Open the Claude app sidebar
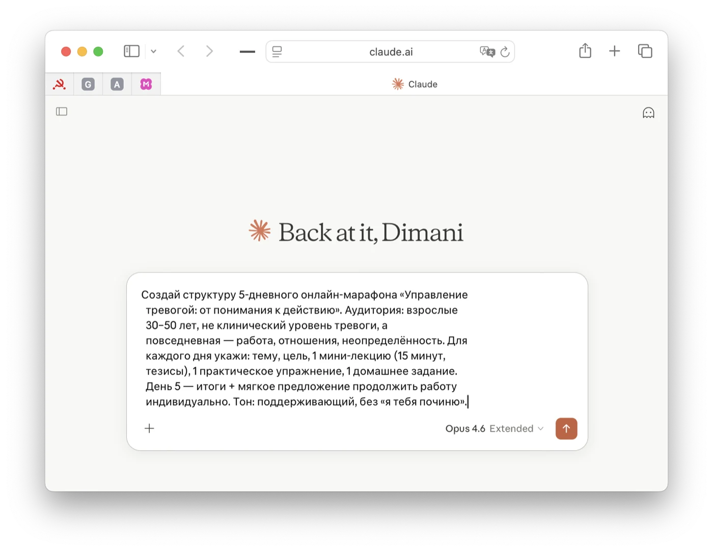713x551 pixels. pyautogui.click(x=62, y=112)
